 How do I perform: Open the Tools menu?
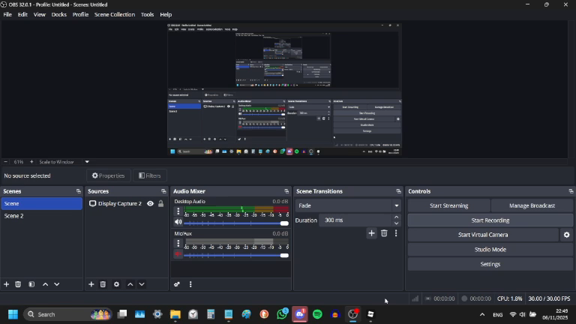pos(147,15)
